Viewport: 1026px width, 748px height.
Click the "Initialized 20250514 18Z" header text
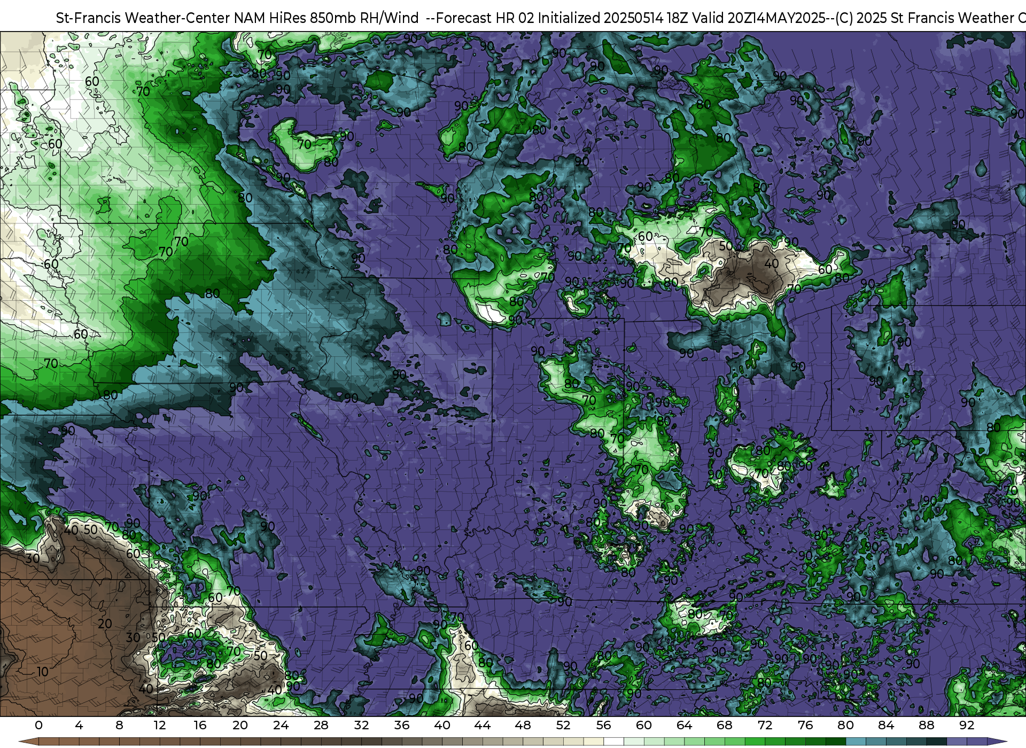[613, 18]
